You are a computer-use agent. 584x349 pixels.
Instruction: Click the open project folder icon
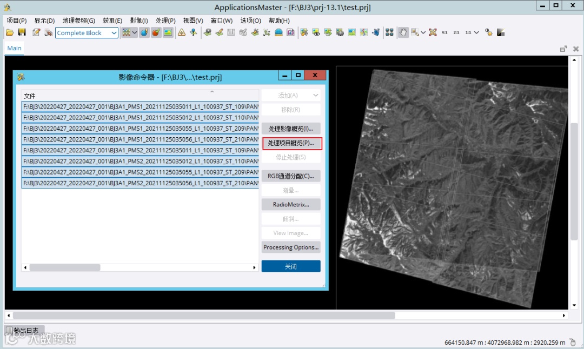[10, 32]
